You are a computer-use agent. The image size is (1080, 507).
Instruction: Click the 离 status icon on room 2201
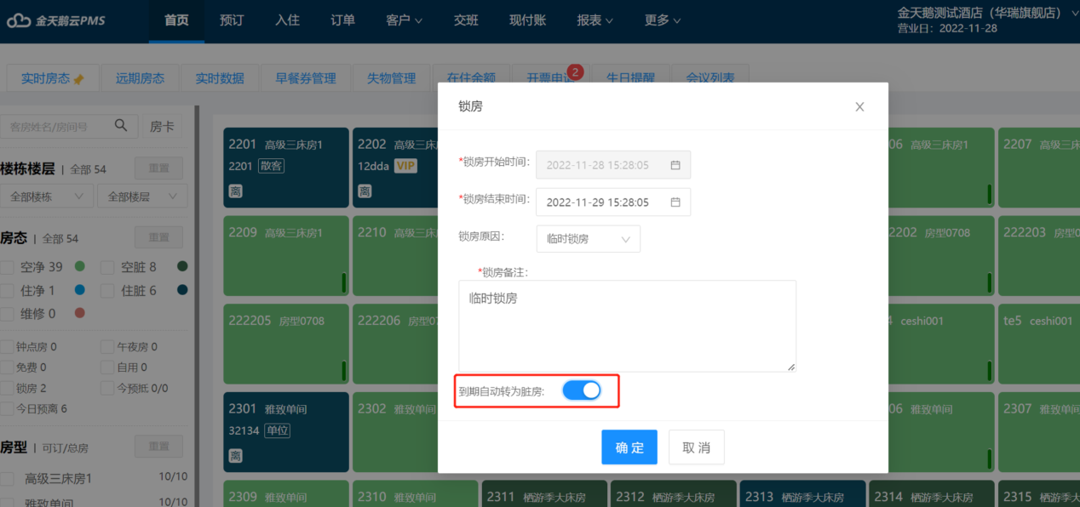point(235,191)
